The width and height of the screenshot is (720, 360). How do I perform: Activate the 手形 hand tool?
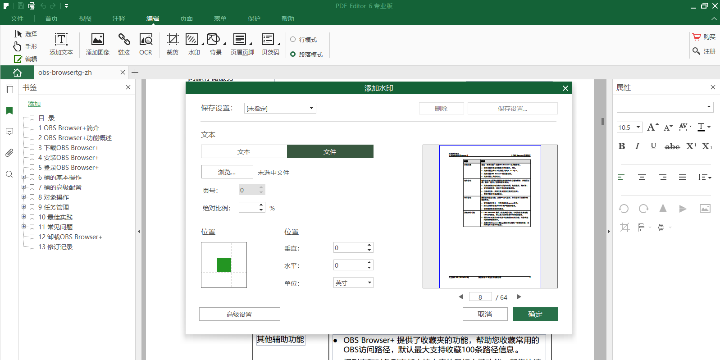pos(25,46)
